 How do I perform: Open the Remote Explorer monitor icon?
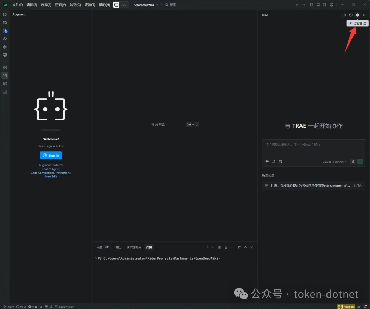[5, 55]
